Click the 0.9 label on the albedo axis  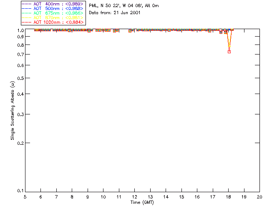(20, 37)
